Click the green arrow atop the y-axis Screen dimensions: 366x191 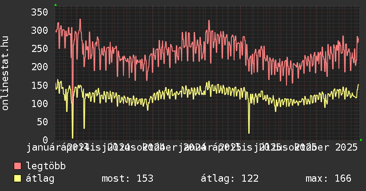[x=56, y=4]
